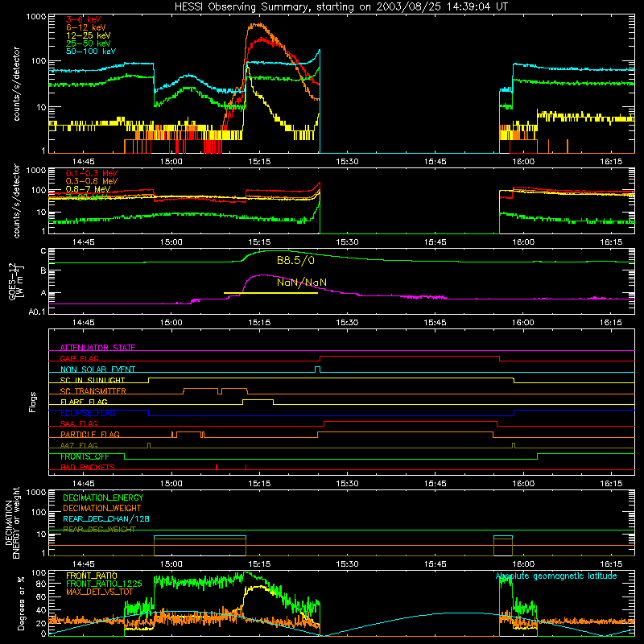
Task: Select the FLARE_FLAG label
Action: 84,402
